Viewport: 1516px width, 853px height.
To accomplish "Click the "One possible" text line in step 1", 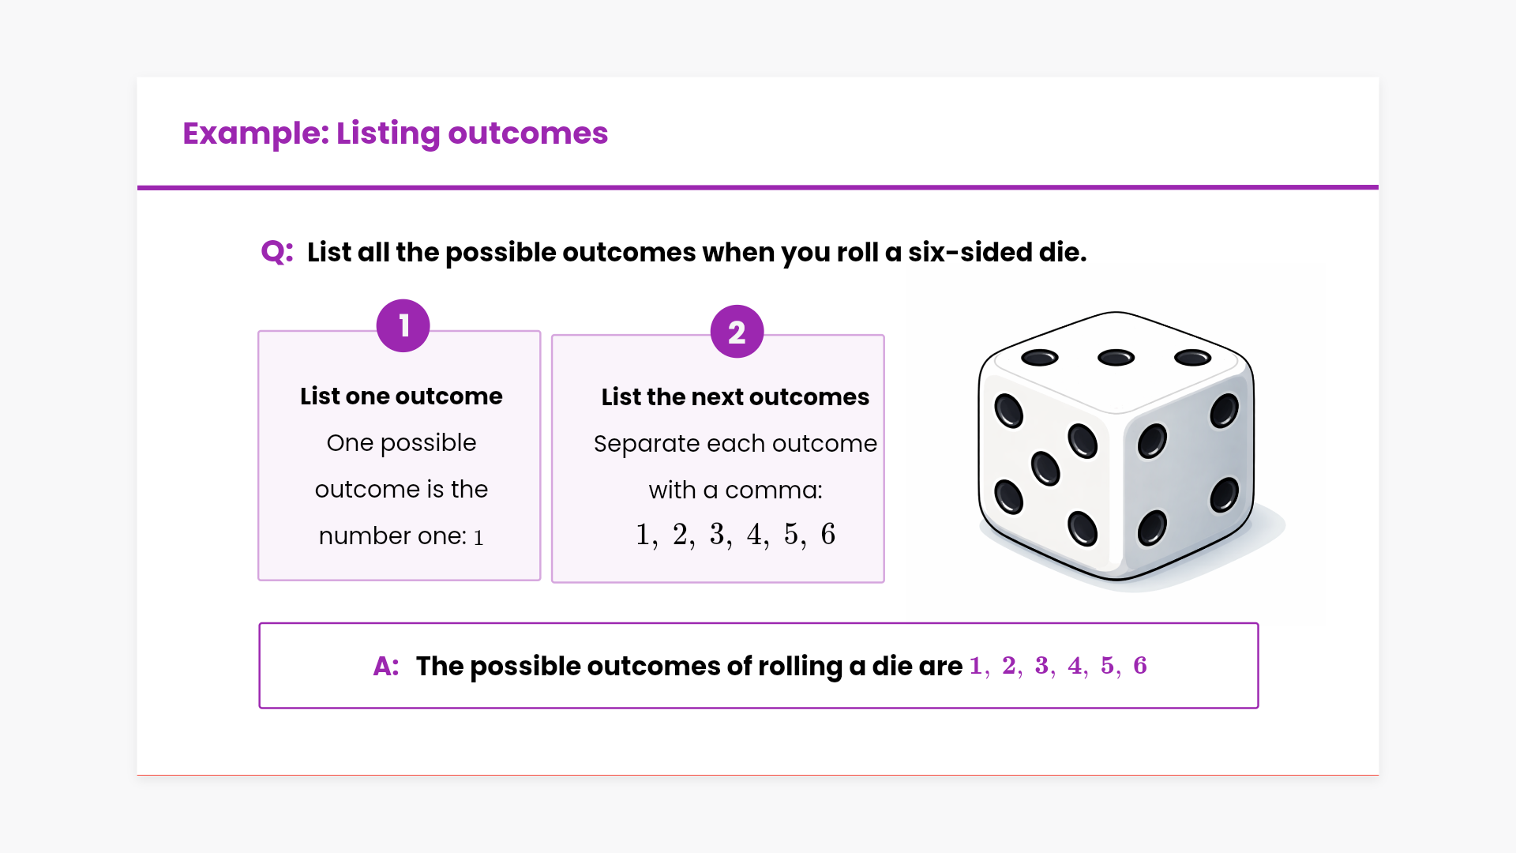I will point(401,442).
